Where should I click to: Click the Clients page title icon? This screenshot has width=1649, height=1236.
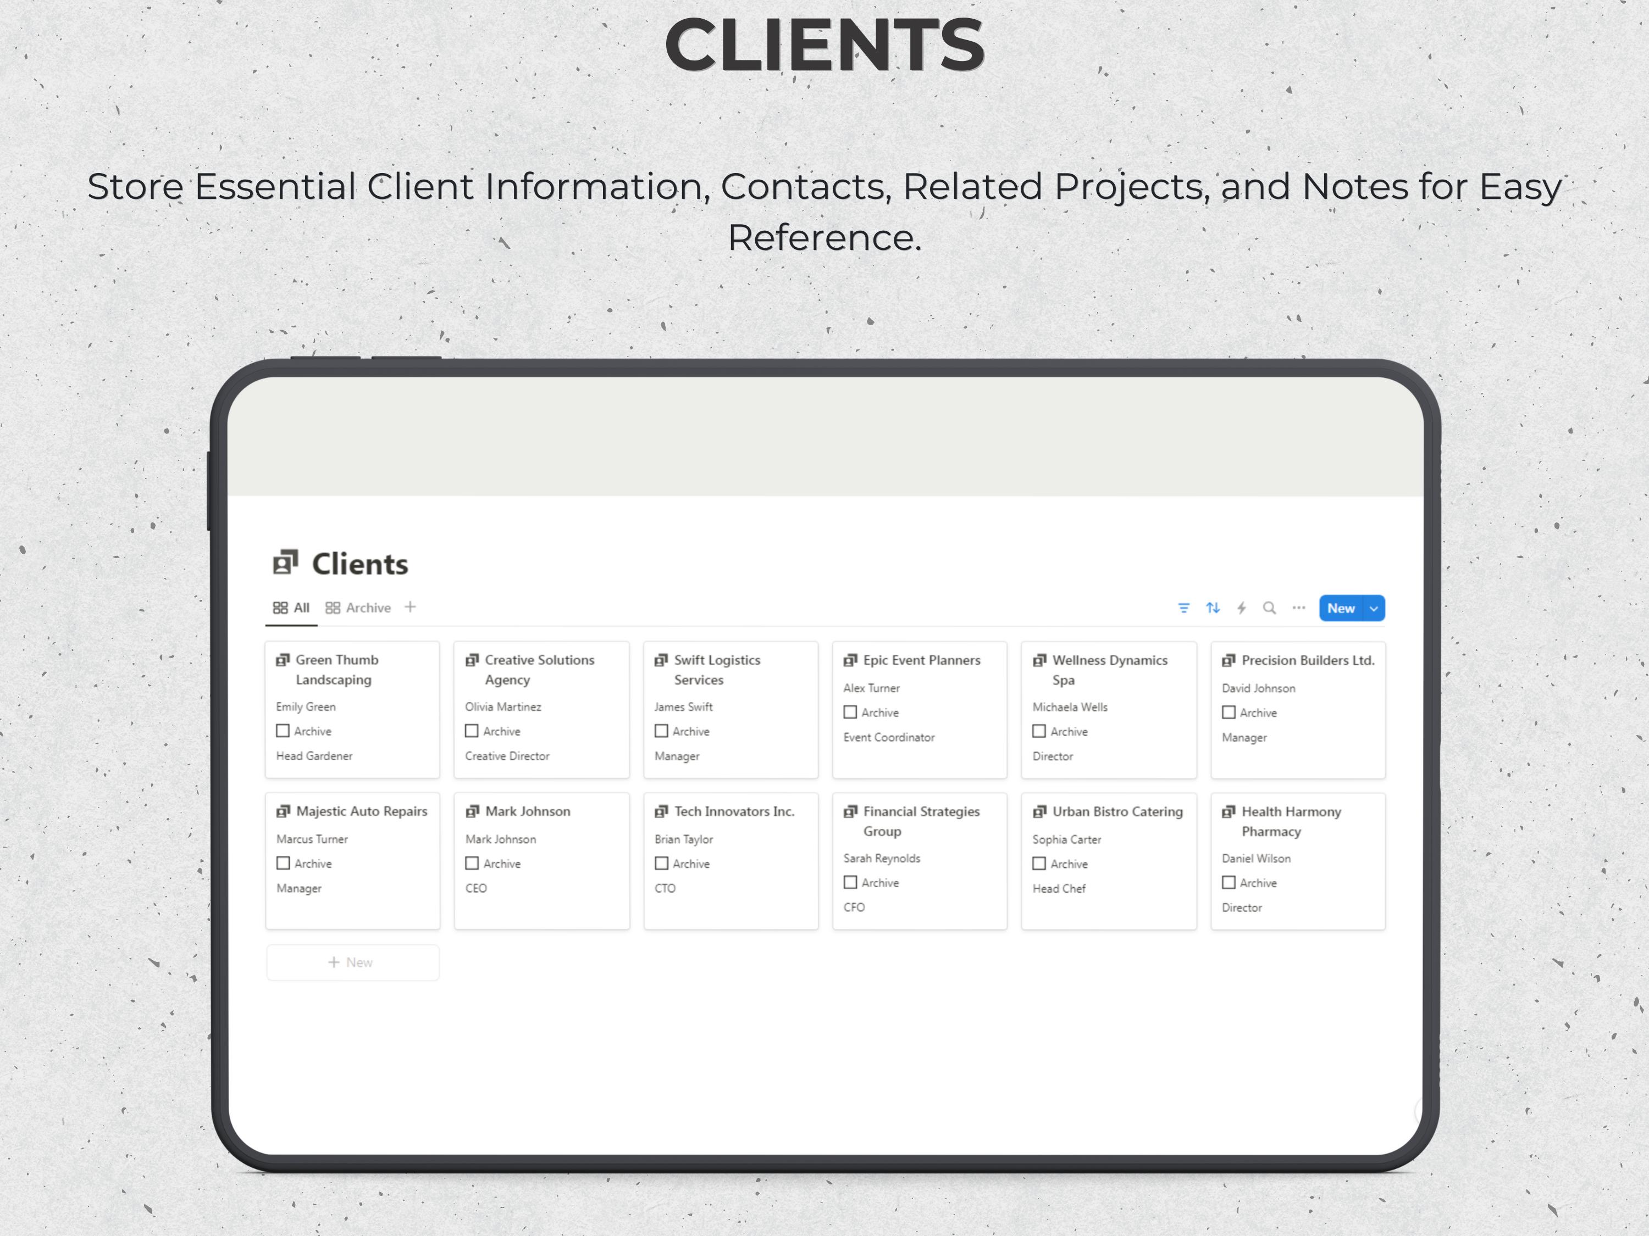click(x=285, y=563)
